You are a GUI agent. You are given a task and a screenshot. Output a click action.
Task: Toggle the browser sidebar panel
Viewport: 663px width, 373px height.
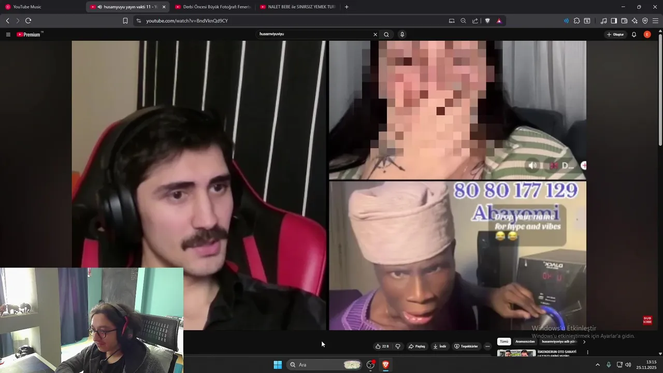coord(614,21)
